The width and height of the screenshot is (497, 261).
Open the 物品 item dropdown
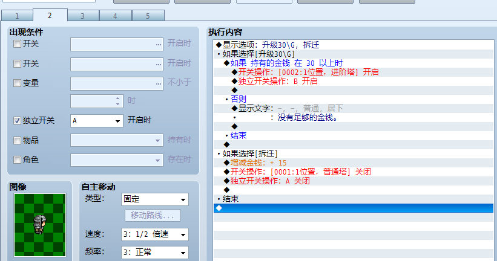[117, 140]
